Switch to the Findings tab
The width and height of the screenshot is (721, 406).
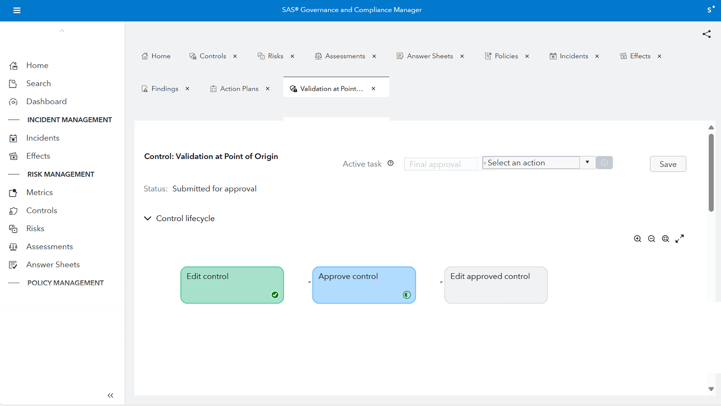coord(165,89)
